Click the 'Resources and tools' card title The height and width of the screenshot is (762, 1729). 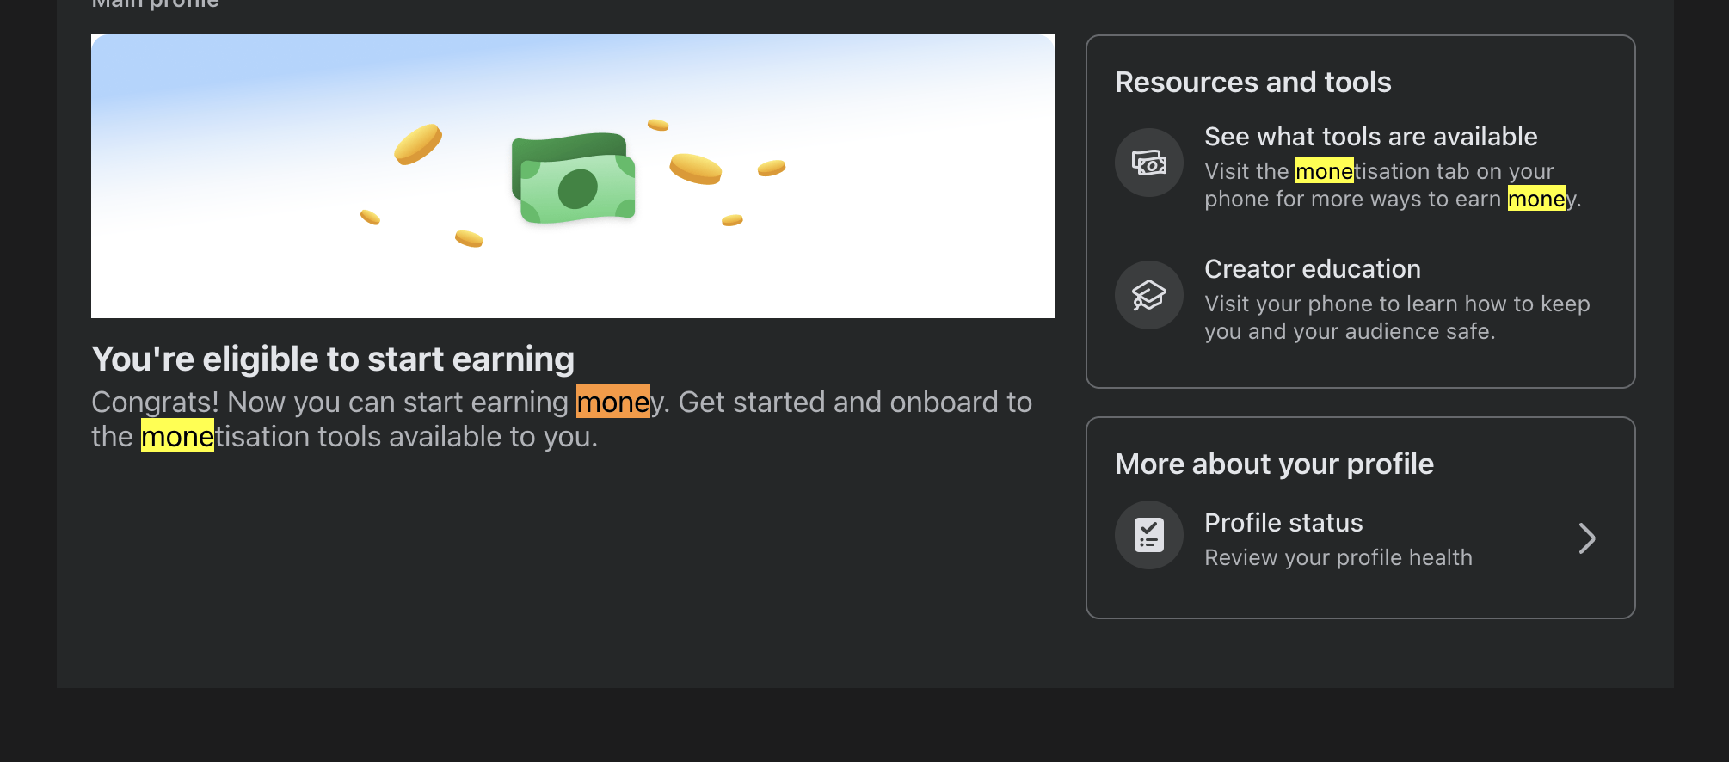pyautogui.click(x=1252, y=83)
